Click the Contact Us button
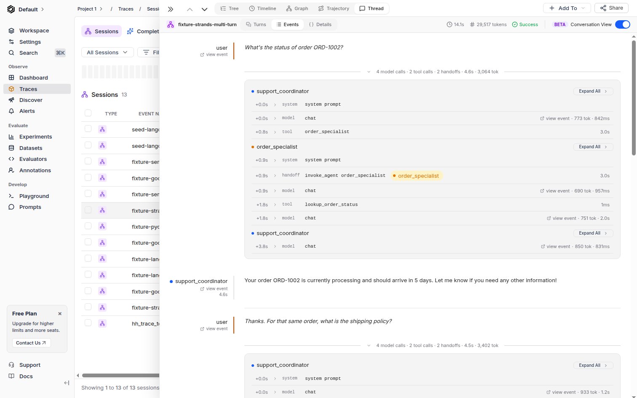The height and width of the screenshot is (398, 637). click(32, 343)
